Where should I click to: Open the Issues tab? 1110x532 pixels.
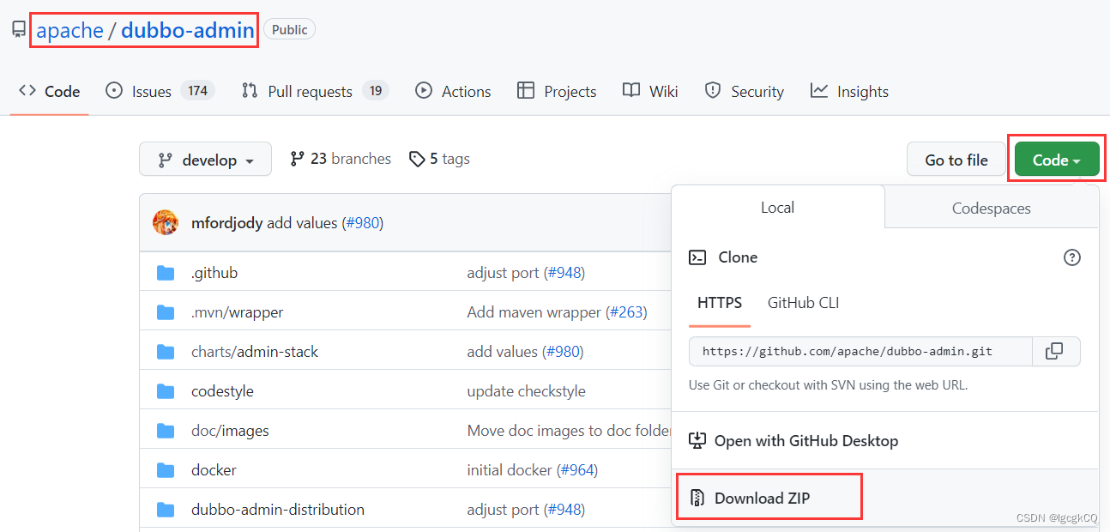[160, 91]
